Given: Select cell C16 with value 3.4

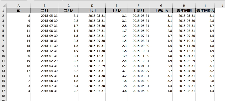Looking at the screenshot, I should [68, 86].
